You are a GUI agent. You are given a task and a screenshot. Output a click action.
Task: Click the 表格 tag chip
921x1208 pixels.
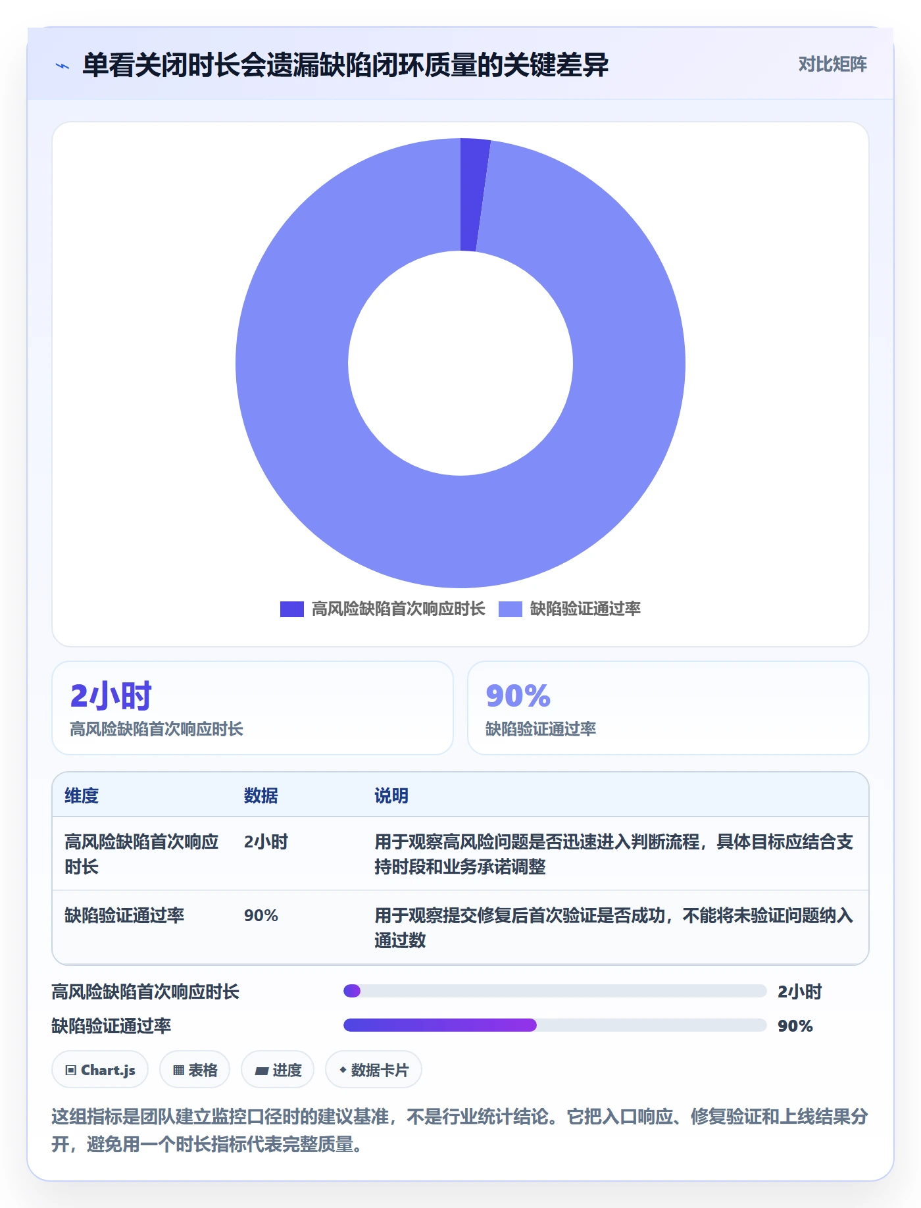tap(195, 1070)
